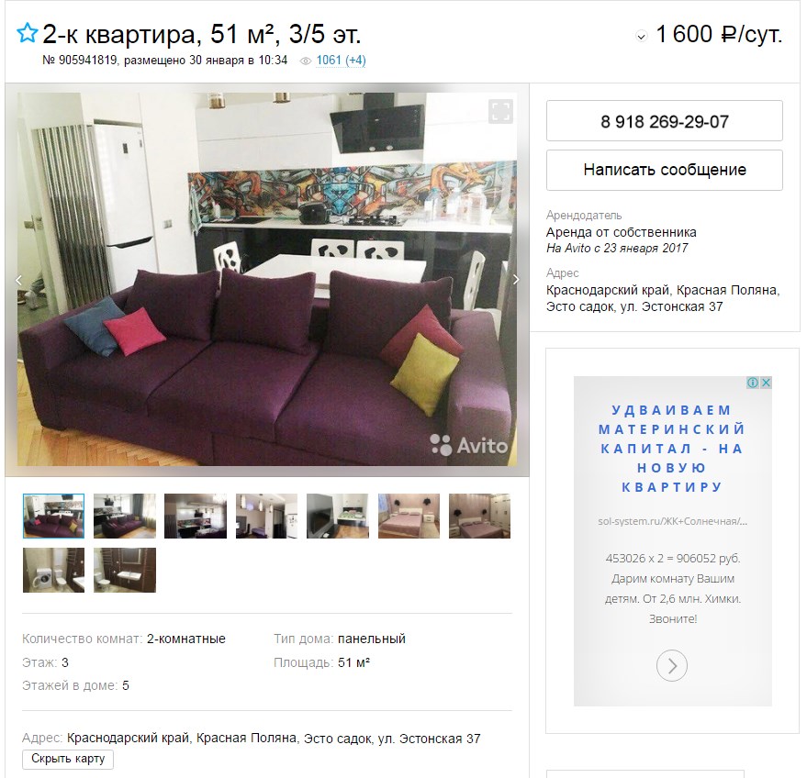Select the pink bed thumbnail
The image size is (807, 778).
click(409, 516)
